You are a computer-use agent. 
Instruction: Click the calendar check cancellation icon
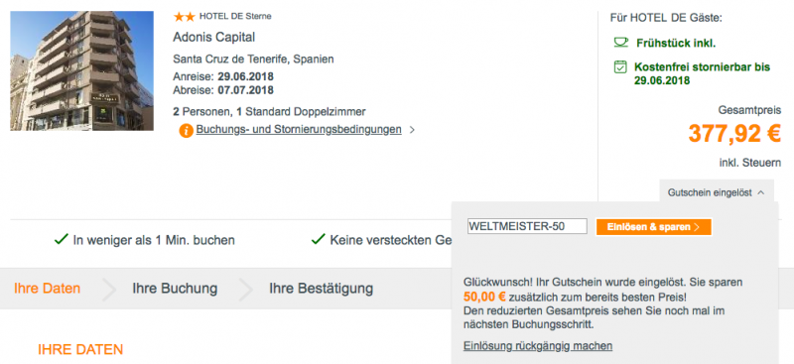point(620,66)
